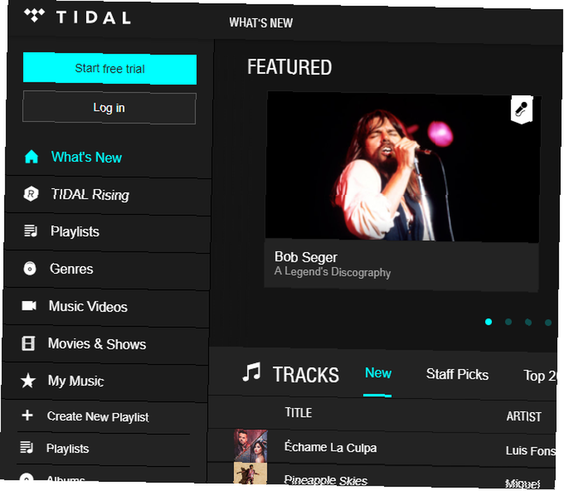Click the TIDAL Rising hexagon icon

click(x=31, y=194)
